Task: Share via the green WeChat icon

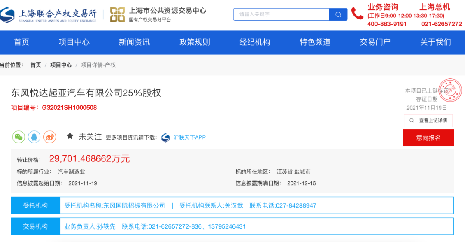Action: (19, 137)
